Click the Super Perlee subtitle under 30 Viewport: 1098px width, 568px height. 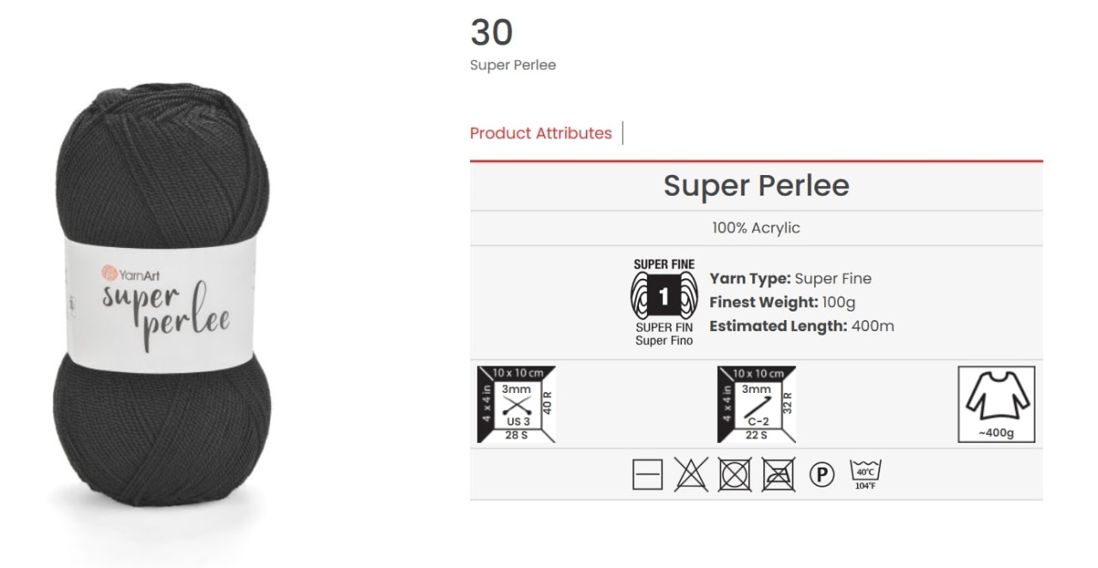513,65
